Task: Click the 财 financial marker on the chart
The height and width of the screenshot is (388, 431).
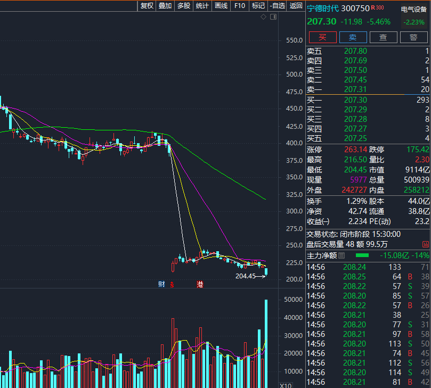Action: [x=161, y=284]
